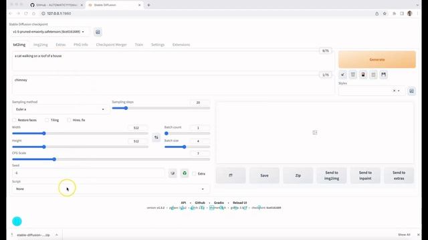Open a new browser tab
The width and height of the screenshot is (428, 240).
click(x=148, y=5)
